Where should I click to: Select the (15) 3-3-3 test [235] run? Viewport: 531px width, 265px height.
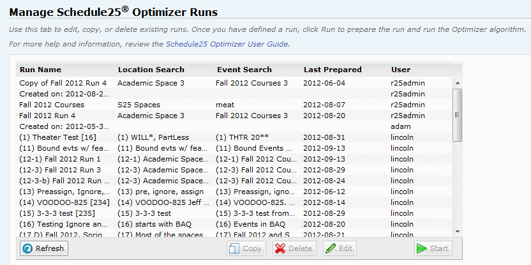click(57, 213)
